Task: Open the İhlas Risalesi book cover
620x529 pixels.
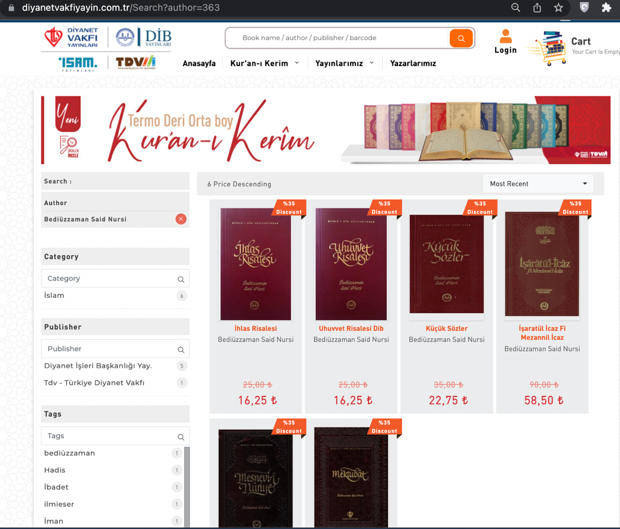Action: click(x=255, y=264)
